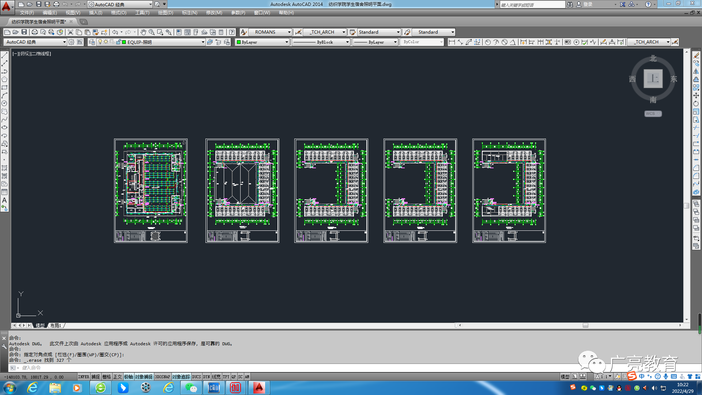Switch to the 布局1 layout tab

[x=56, y=326]
